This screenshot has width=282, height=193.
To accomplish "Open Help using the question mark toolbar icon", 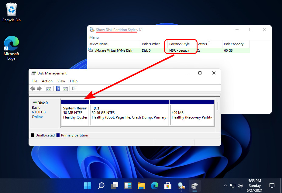I will point(57,88).
